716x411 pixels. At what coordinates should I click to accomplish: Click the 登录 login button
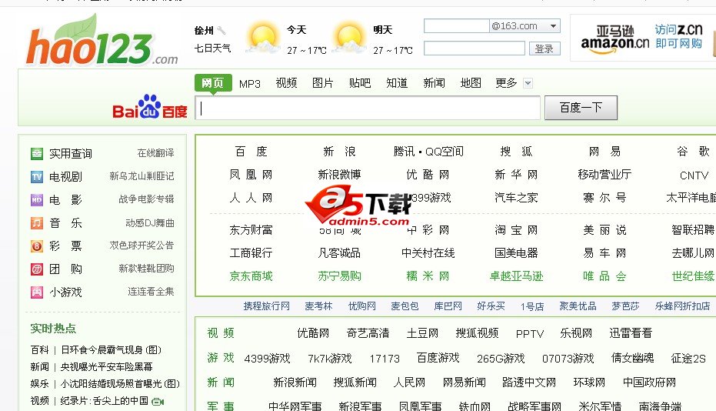(x=544, y=48)
